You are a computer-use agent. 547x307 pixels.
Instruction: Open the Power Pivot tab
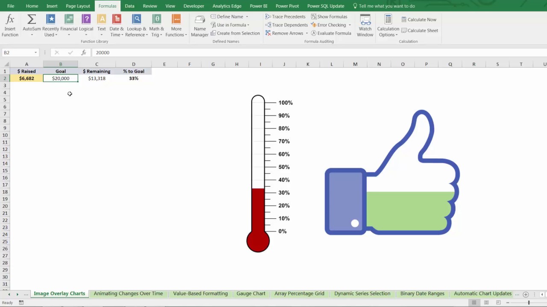[287, 6]
